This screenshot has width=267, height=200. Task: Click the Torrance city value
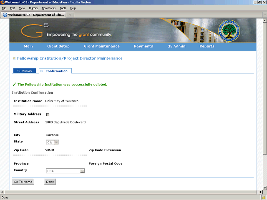(x=52, y=135)
